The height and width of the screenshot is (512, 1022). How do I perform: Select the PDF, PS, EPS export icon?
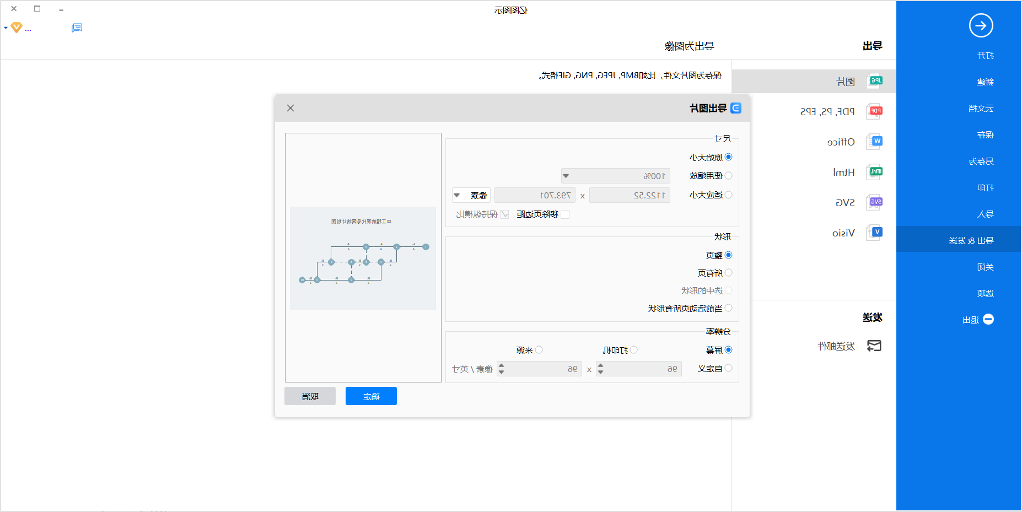[x=874, y=111]
